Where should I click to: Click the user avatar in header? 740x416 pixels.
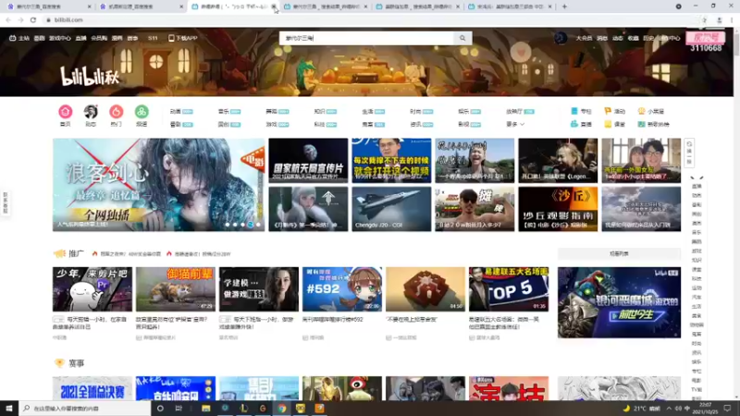(x=561, y=38)
